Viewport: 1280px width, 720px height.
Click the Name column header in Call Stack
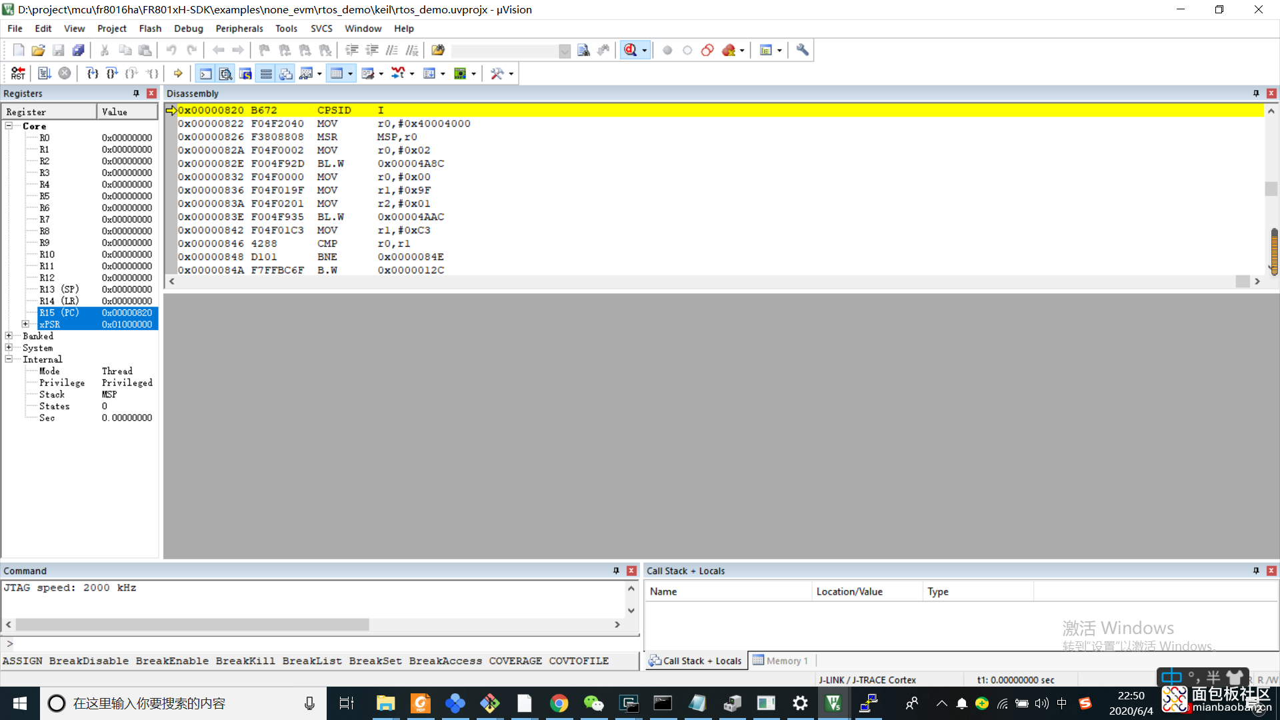click(x=729, y=591)
